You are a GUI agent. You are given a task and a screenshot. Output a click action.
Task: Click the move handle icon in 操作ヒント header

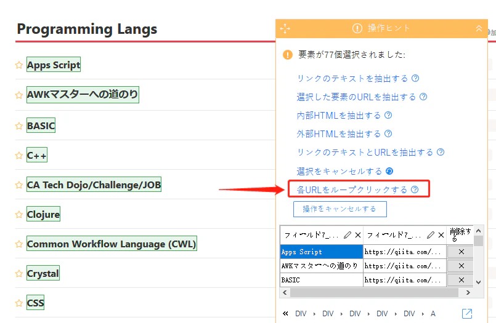(x=285, y=28)
